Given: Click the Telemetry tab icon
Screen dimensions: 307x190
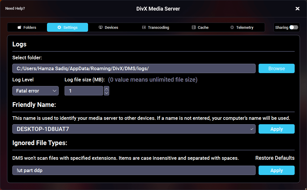Looking at the screenshot, I should coord(232,28).
